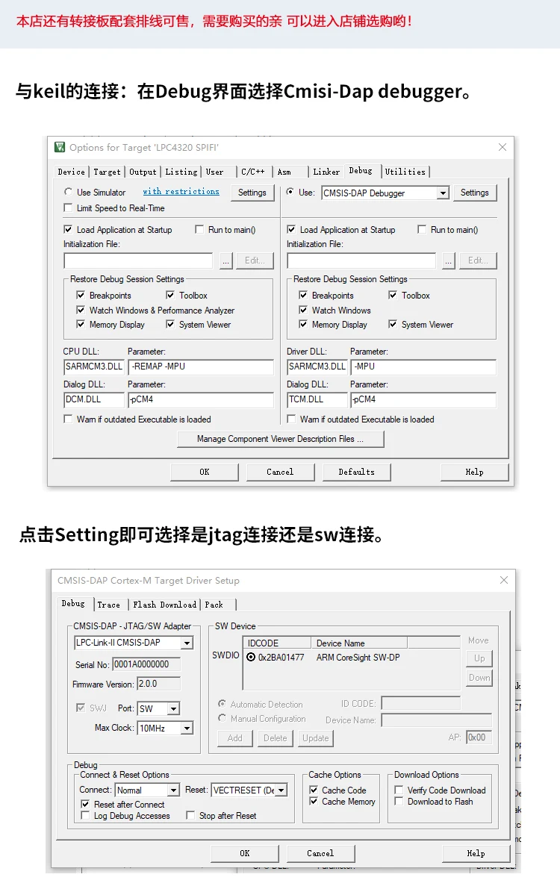Toggle simulator Run to main() checkbox

point(199,230)
